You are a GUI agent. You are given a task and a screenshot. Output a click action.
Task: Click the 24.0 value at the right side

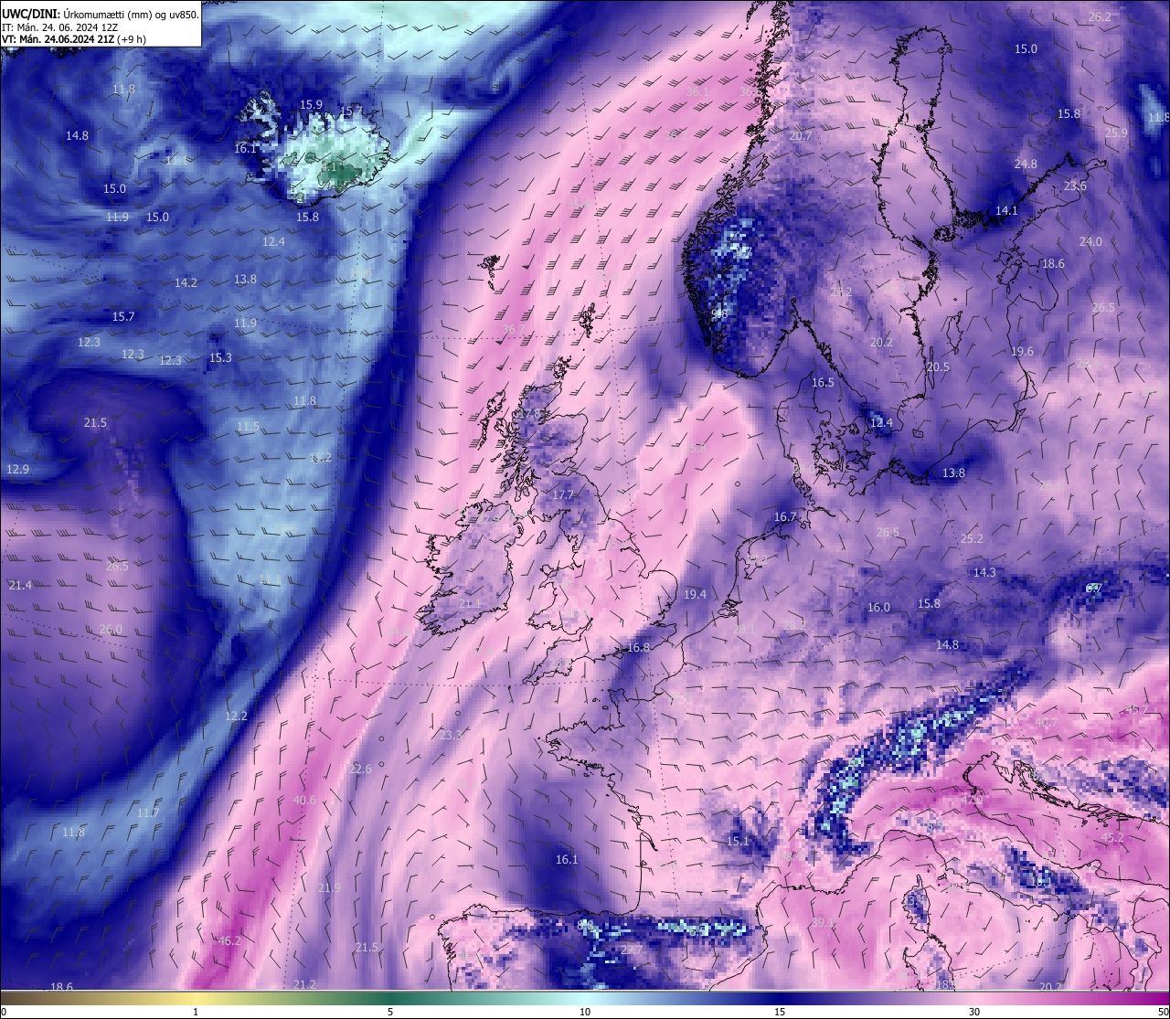tap(1090, 242)
